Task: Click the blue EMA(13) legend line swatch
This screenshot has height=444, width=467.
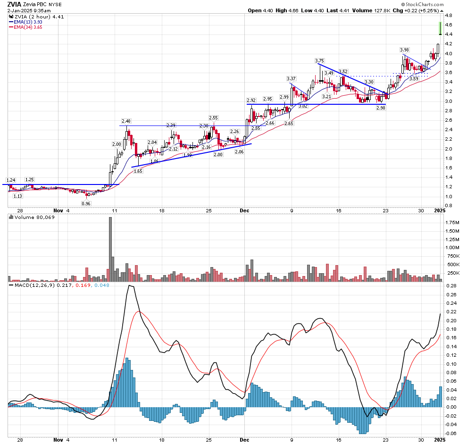Action: click(11, 22)
